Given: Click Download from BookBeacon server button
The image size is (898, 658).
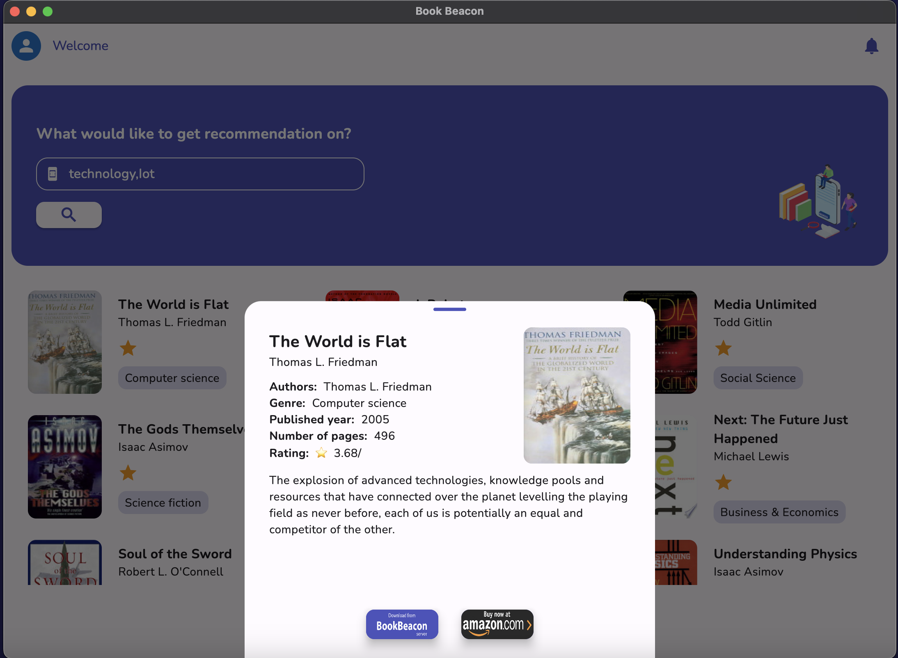Looking at the screenshot, I should point(402,624).
